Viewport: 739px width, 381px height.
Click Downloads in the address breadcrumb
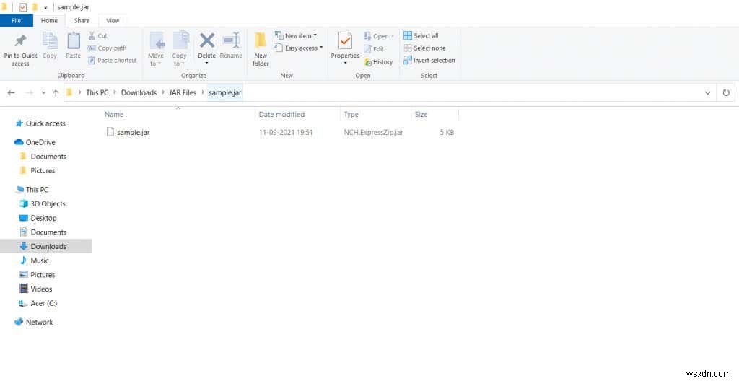(x=139, y=93)
